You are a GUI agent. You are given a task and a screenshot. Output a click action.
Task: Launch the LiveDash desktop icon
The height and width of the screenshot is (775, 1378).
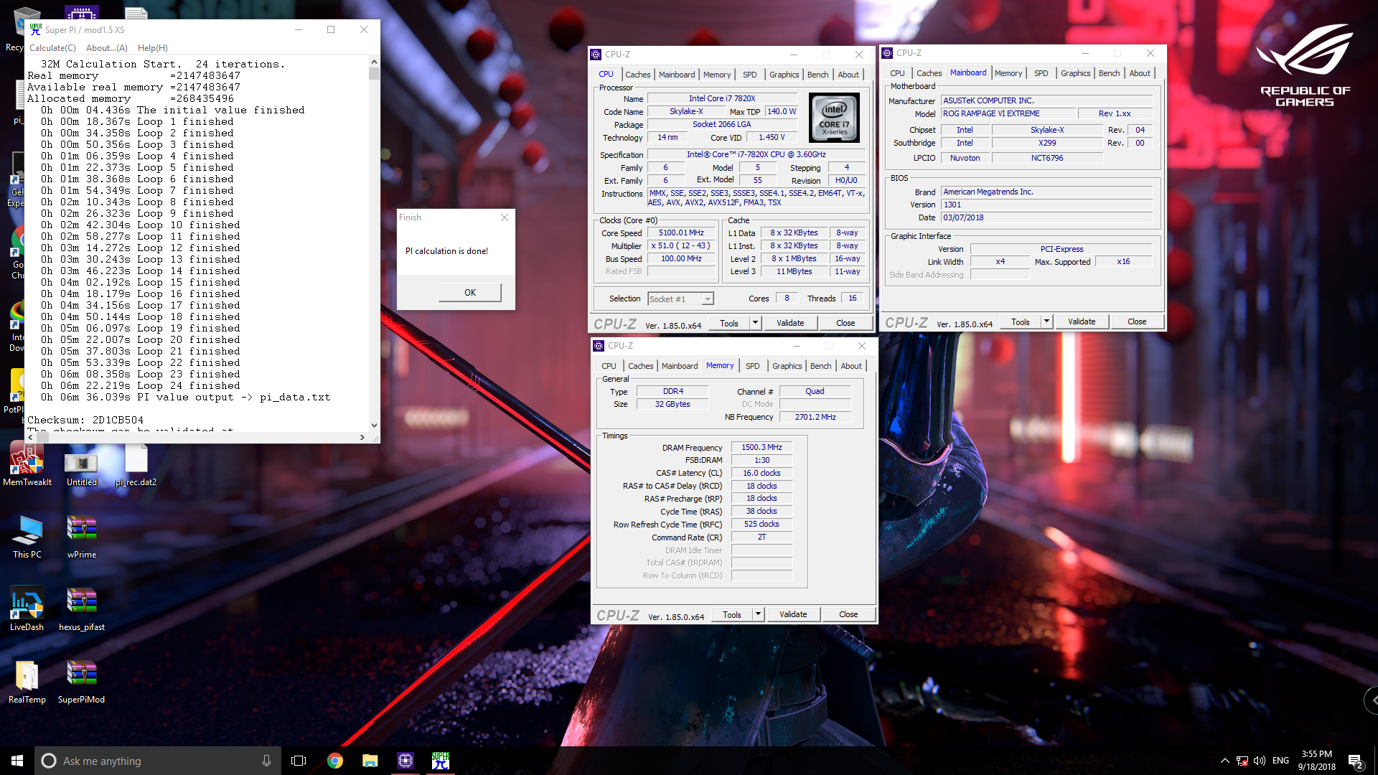pyautogui.click(x=27, y=609)
